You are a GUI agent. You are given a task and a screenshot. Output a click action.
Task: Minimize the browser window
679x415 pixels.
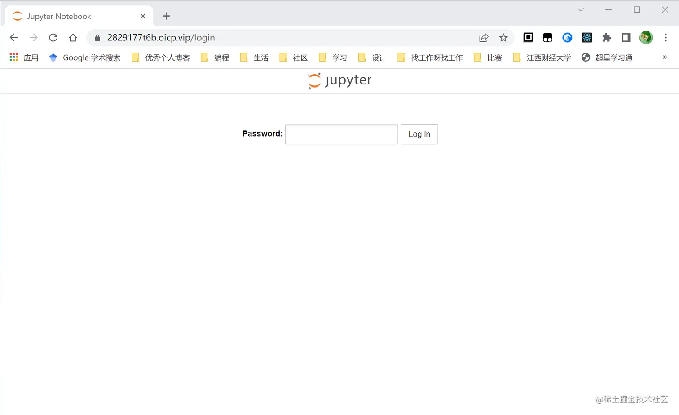click(608, 9)
